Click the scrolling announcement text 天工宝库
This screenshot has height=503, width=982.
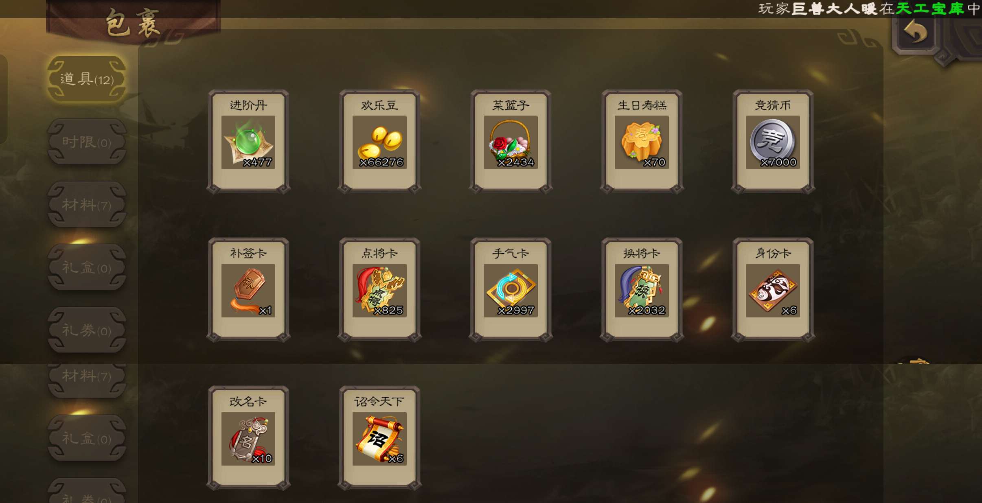click(930, 9)
